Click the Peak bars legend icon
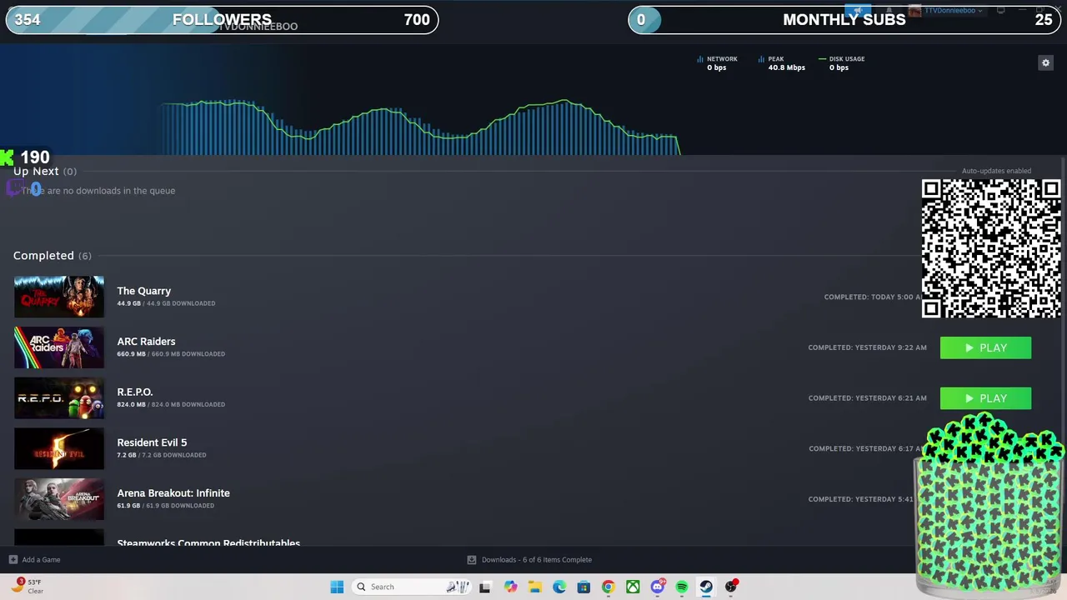This screenshot has width=1067, height=600. (x=761, y=59)
